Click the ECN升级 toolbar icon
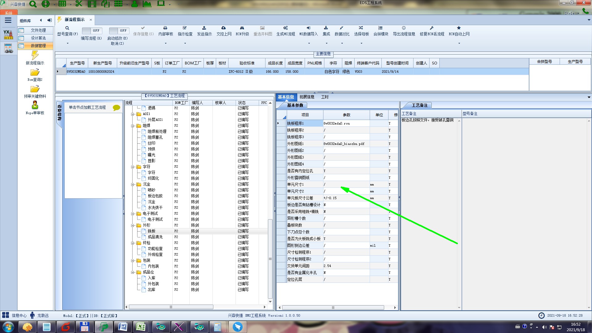 242,28
